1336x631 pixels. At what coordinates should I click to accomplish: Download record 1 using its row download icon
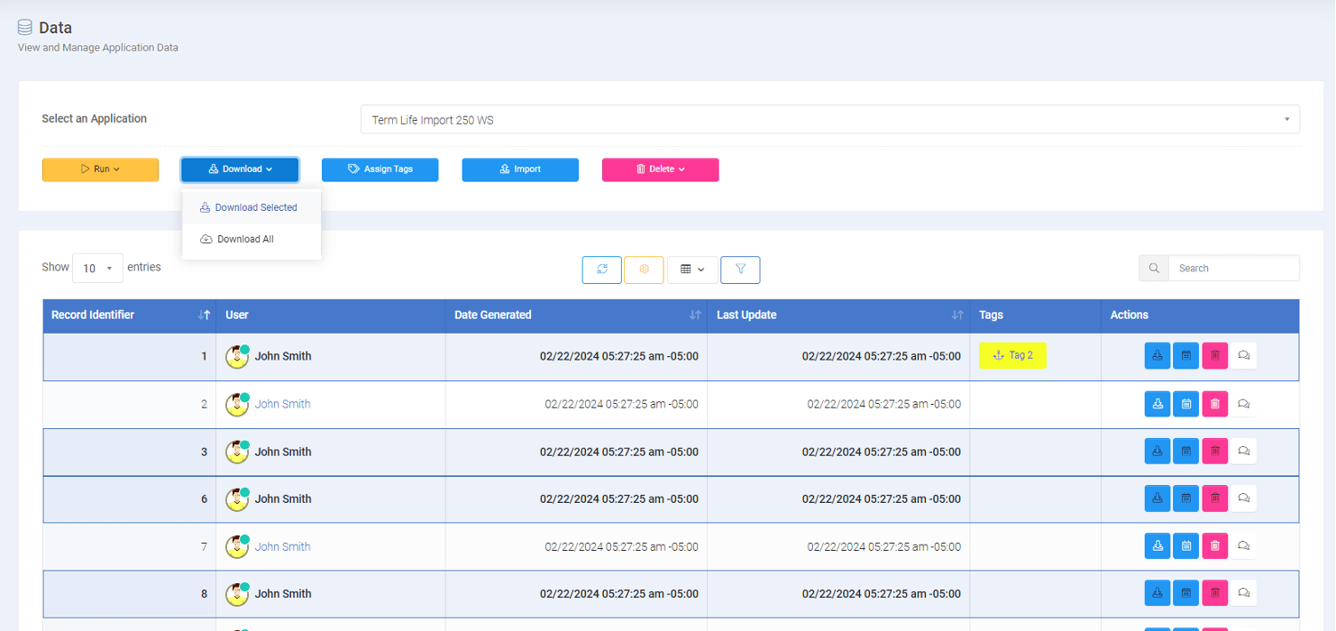click(1158, 356)
